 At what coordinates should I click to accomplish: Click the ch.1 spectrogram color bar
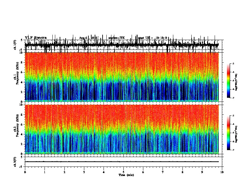229,81
